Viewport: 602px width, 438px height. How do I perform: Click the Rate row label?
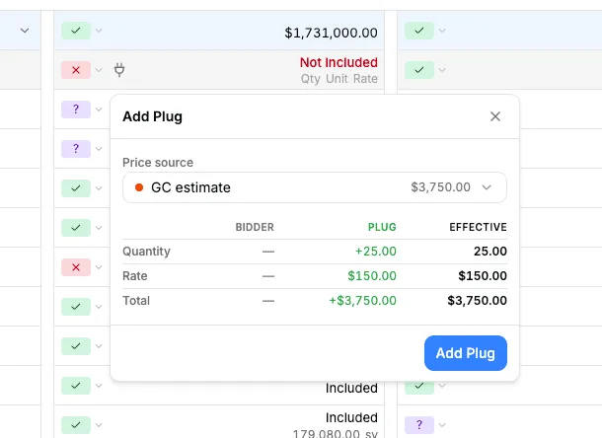(x=135, y=276)
